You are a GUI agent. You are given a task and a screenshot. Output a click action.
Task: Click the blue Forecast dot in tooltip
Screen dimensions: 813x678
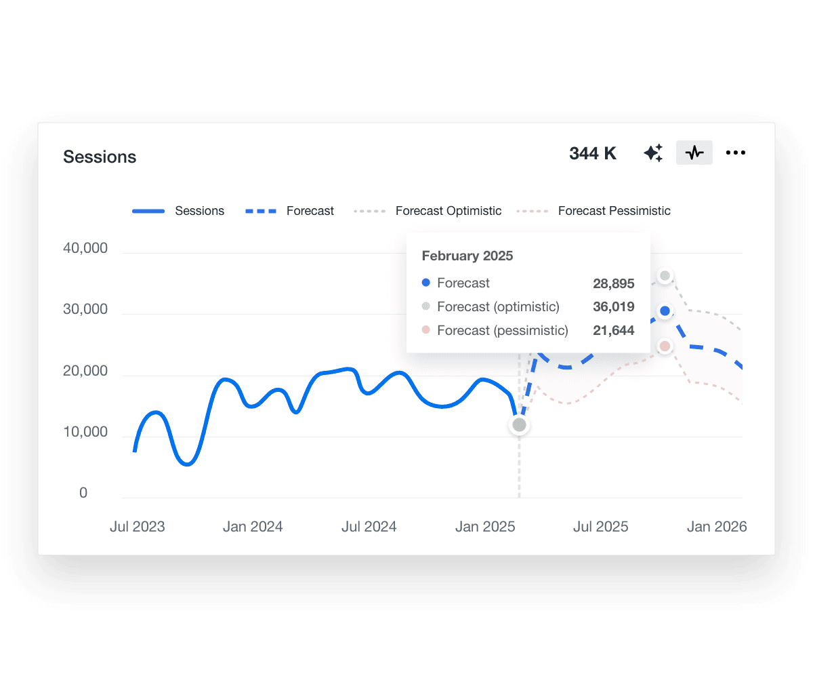[425, 283]
